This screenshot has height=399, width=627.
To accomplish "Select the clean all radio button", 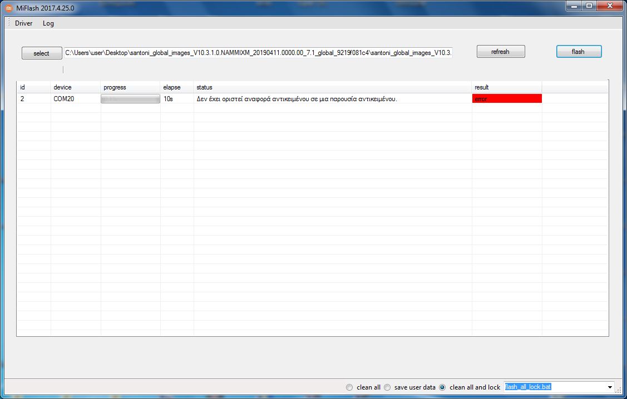I will (x=349, y=387).
